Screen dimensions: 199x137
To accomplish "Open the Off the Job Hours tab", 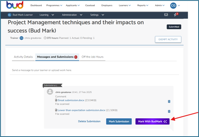I will (92, 57).
